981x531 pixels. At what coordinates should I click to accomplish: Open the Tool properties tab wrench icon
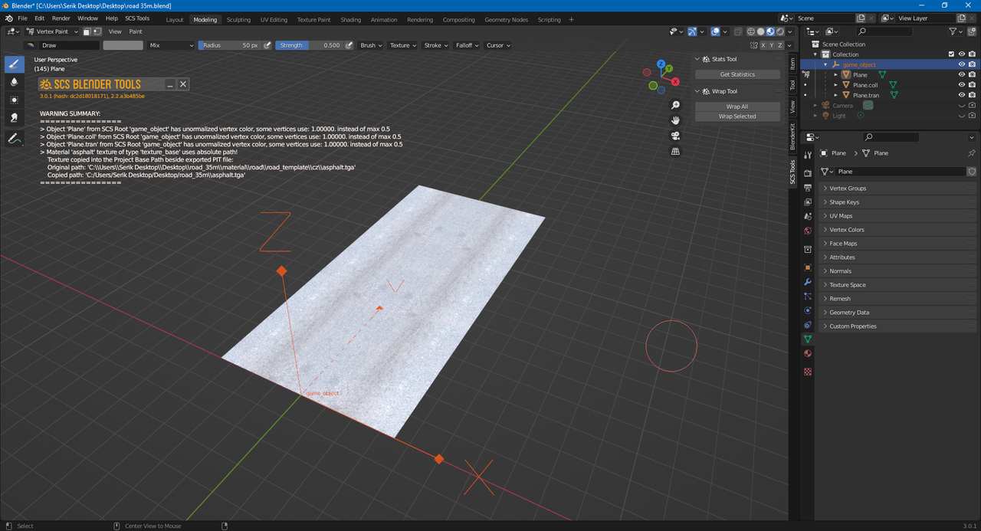click(x=808, y=156)
